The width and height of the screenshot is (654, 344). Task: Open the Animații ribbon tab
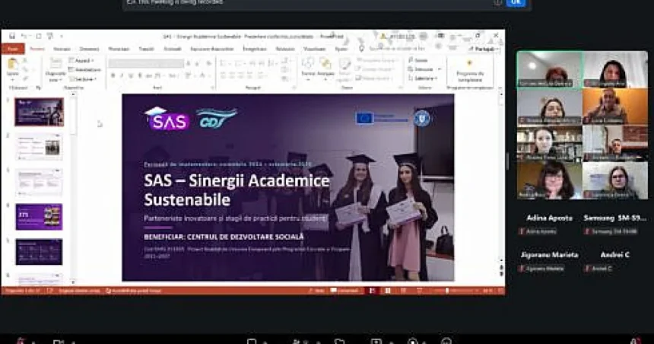pos(173,49)
